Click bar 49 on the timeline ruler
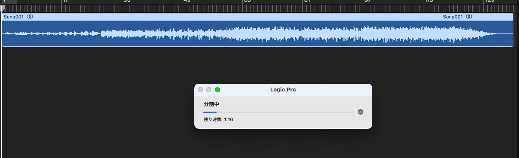 pyautogui.click(x=187, y=2)
